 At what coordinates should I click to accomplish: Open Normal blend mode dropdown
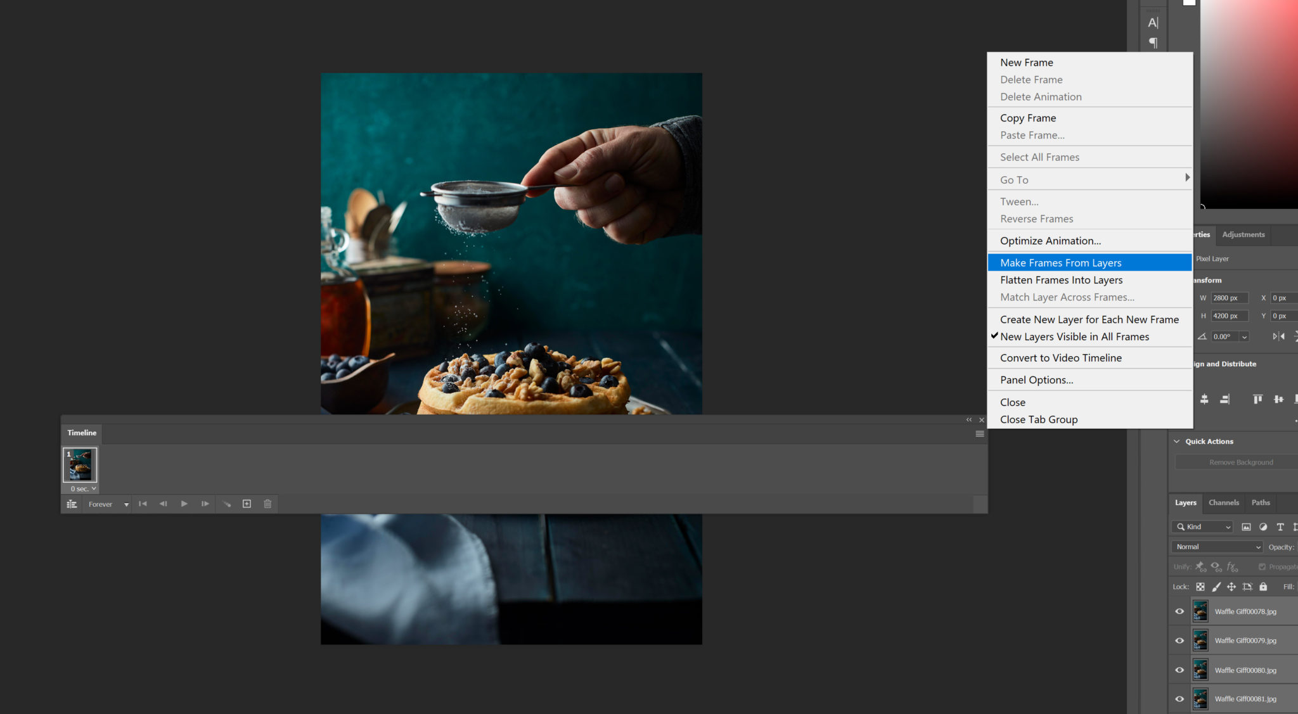coord(1217,547)
